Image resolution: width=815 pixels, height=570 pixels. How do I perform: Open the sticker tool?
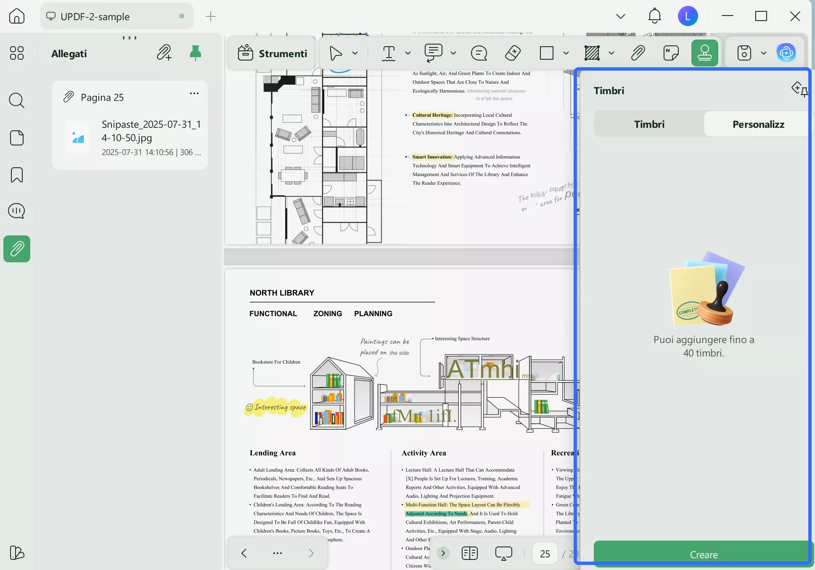pyautogui.click(x=671, y=53)
